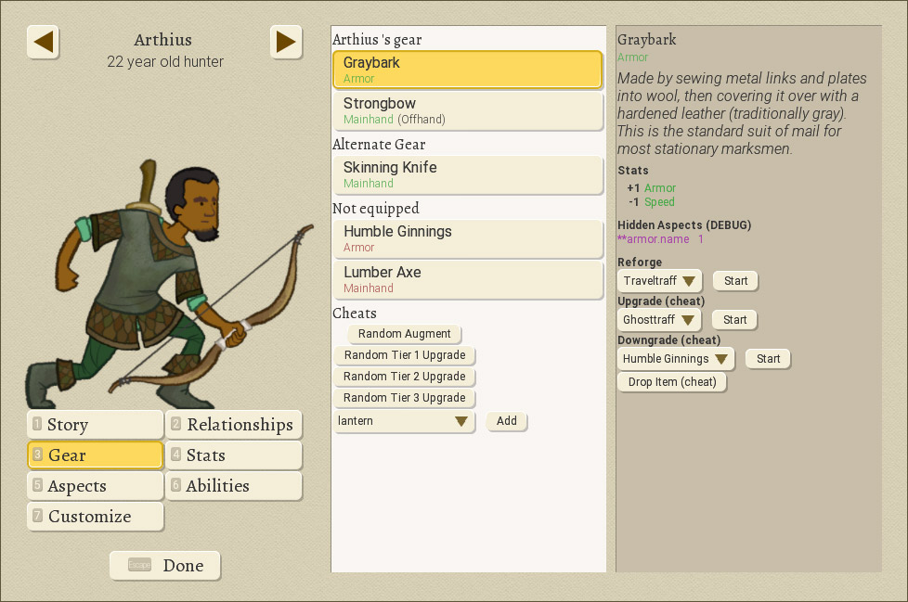The image size is (908, 602).
Task: Open the Reforge Traveltraff dropdown
Action: (659, 281)
